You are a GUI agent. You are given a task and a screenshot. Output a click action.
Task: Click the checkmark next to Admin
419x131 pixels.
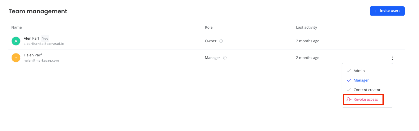point(349,71)
